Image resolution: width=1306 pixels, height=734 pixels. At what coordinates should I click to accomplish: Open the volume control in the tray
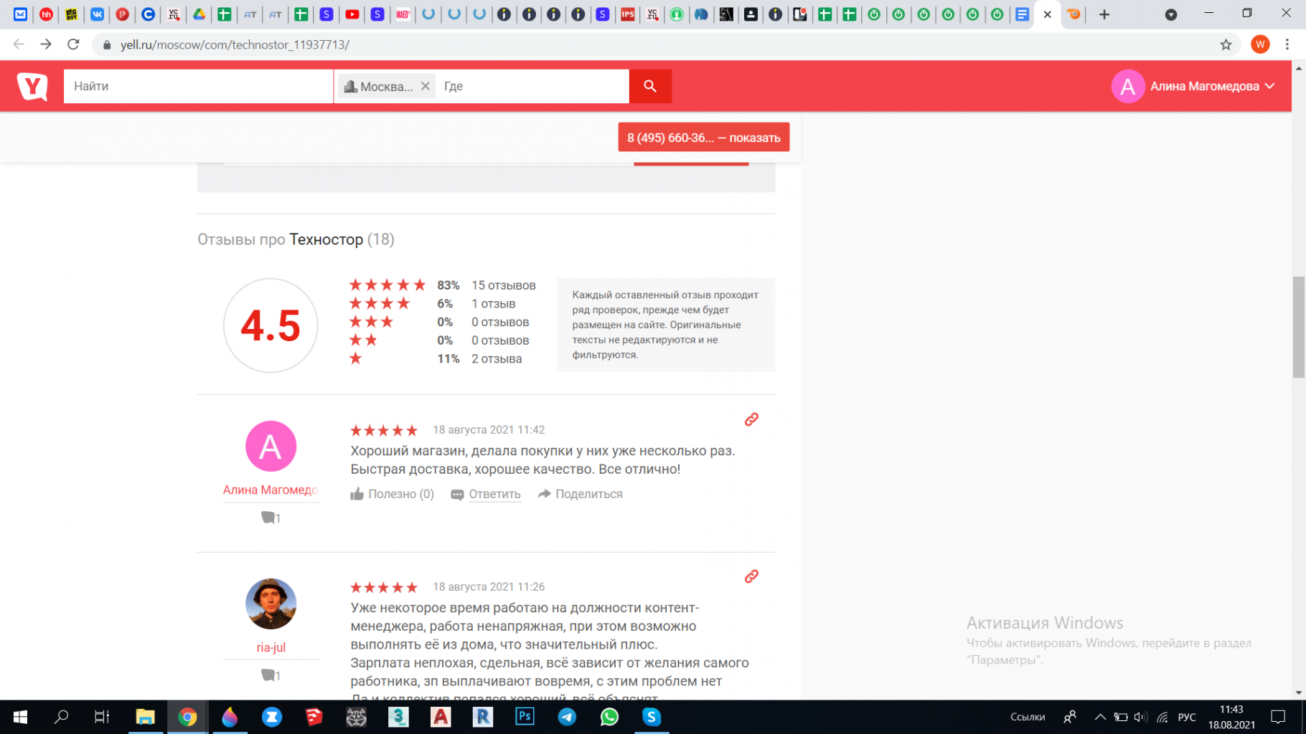point(1141,717)
